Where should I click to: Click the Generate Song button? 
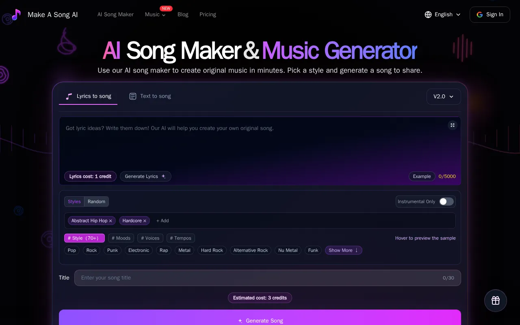tap(260, 318)
